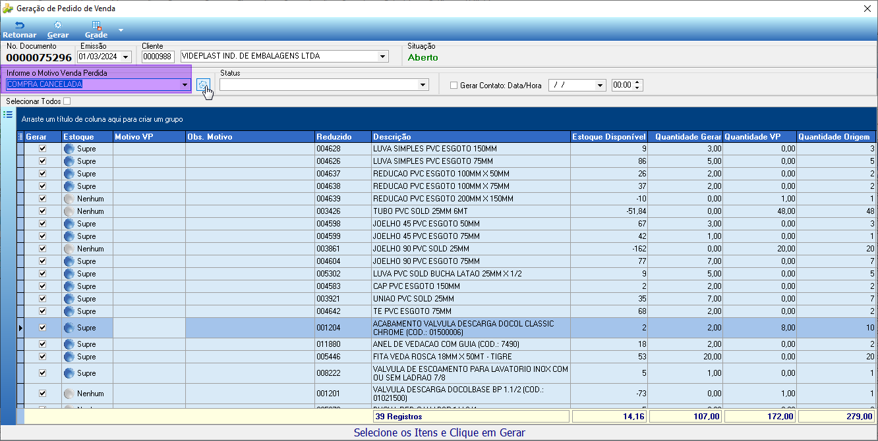Uncheck Gerar for CAP PVC ESGOTO 150MM

tap(43, 286)
